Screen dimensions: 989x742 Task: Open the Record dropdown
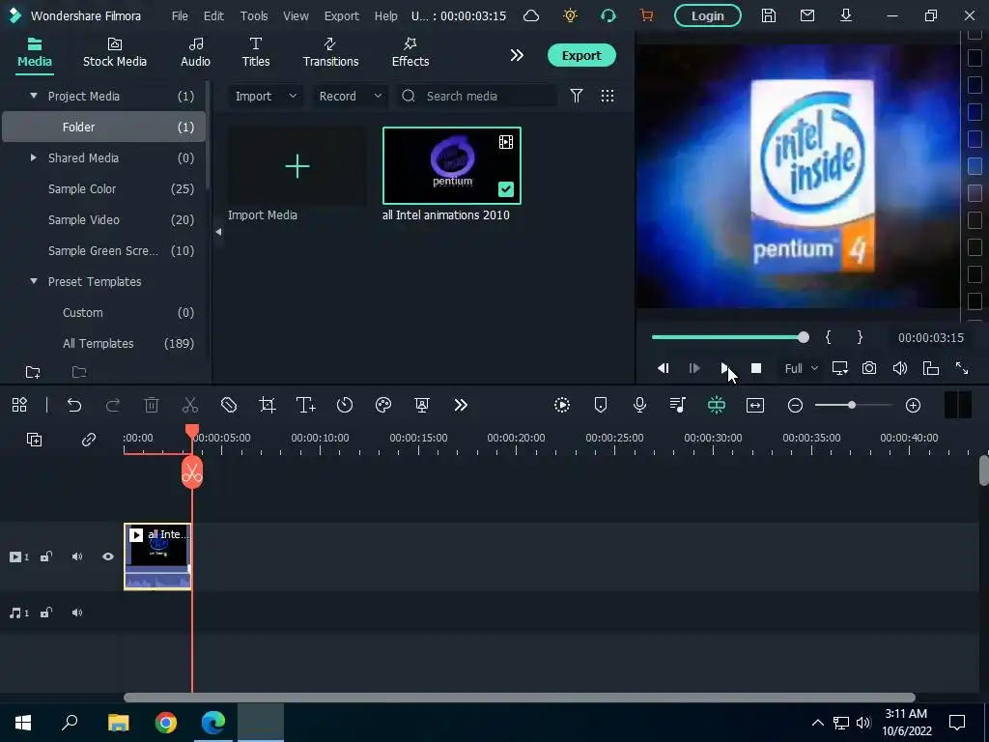click(x=350, y=96)
